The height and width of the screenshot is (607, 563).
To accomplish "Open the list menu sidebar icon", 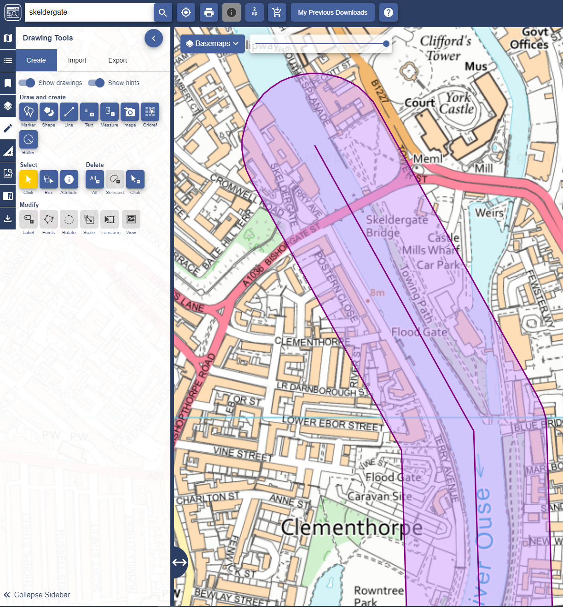I will click(8, 61).
